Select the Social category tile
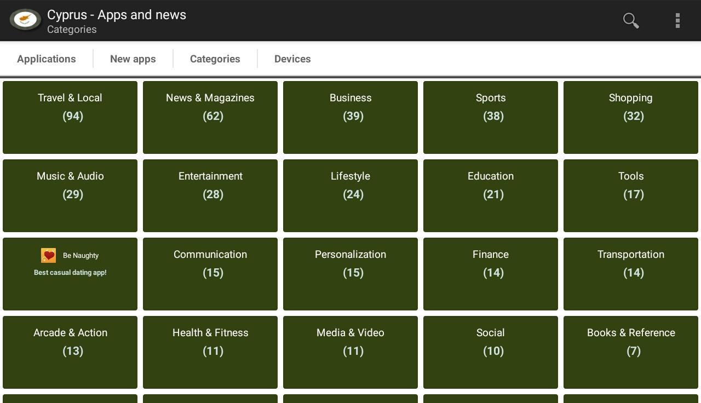This screenshot has height=403, width=701. 491,352
